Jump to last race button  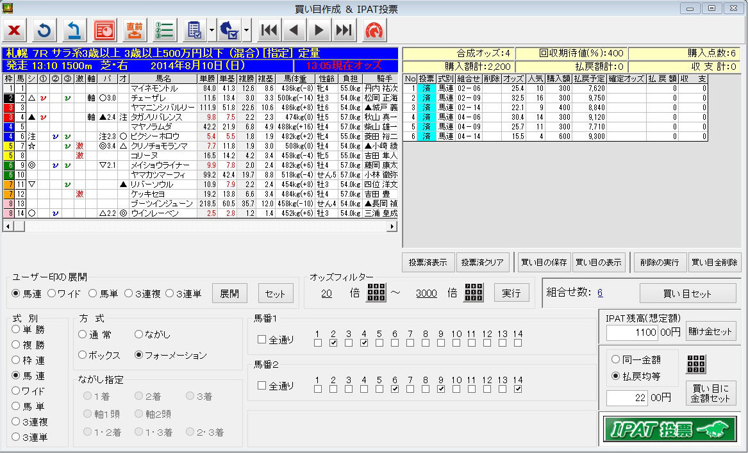click(344, 31)
